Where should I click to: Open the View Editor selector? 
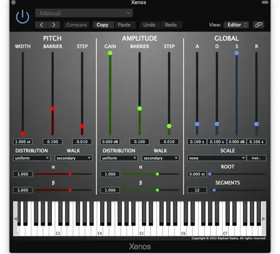coord(236,25)
